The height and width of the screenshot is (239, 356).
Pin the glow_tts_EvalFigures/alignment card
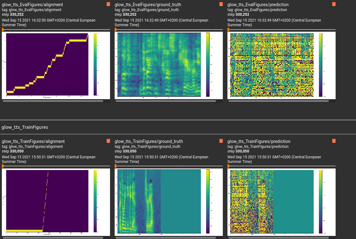(108, 4)
